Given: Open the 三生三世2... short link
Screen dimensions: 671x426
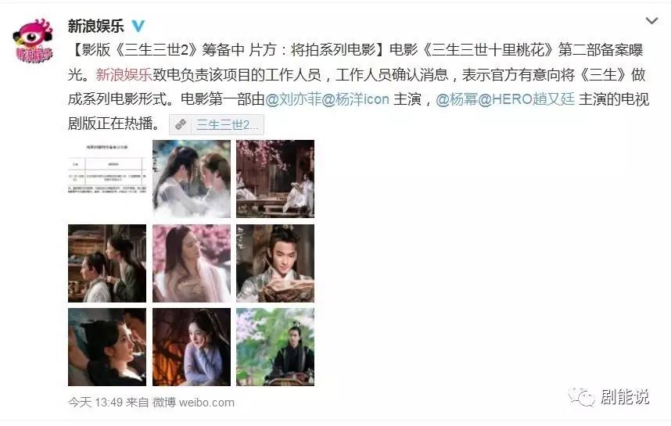Looking at the screenshot, I should tap(228, 124).
